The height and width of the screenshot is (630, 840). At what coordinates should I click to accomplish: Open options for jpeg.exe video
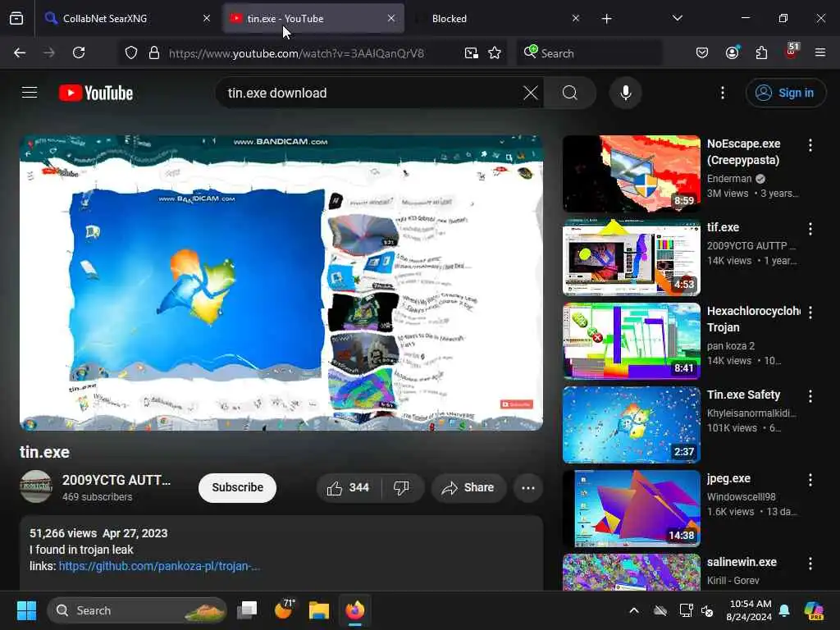coord(810,479)
